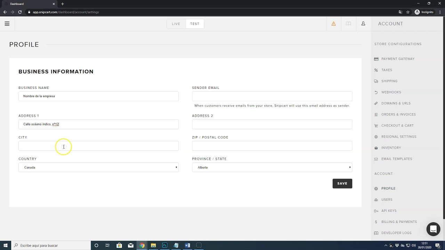The width and height of the screenshot is (445, 250).
Task: Open API Keys page
Action: tap(389, 211)
